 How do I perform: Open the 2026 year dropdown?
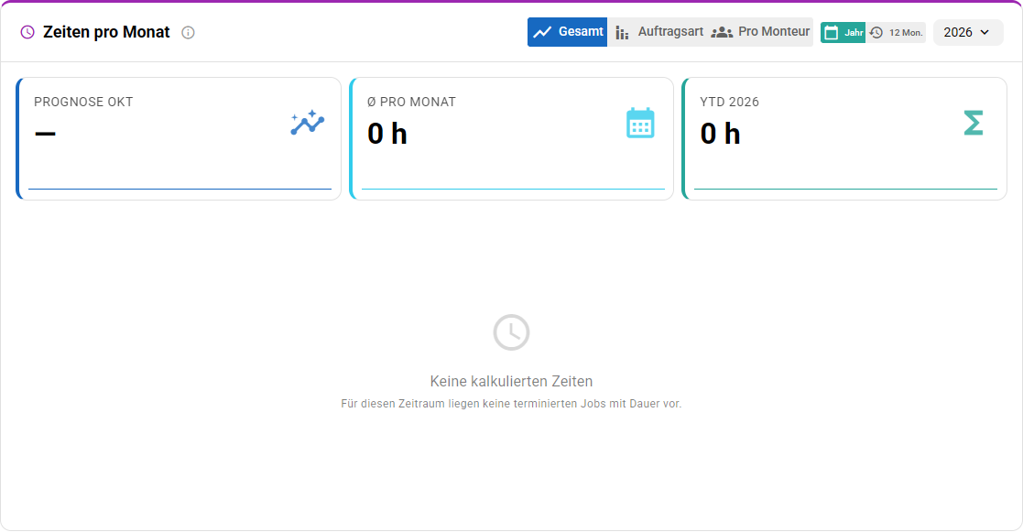967,33
